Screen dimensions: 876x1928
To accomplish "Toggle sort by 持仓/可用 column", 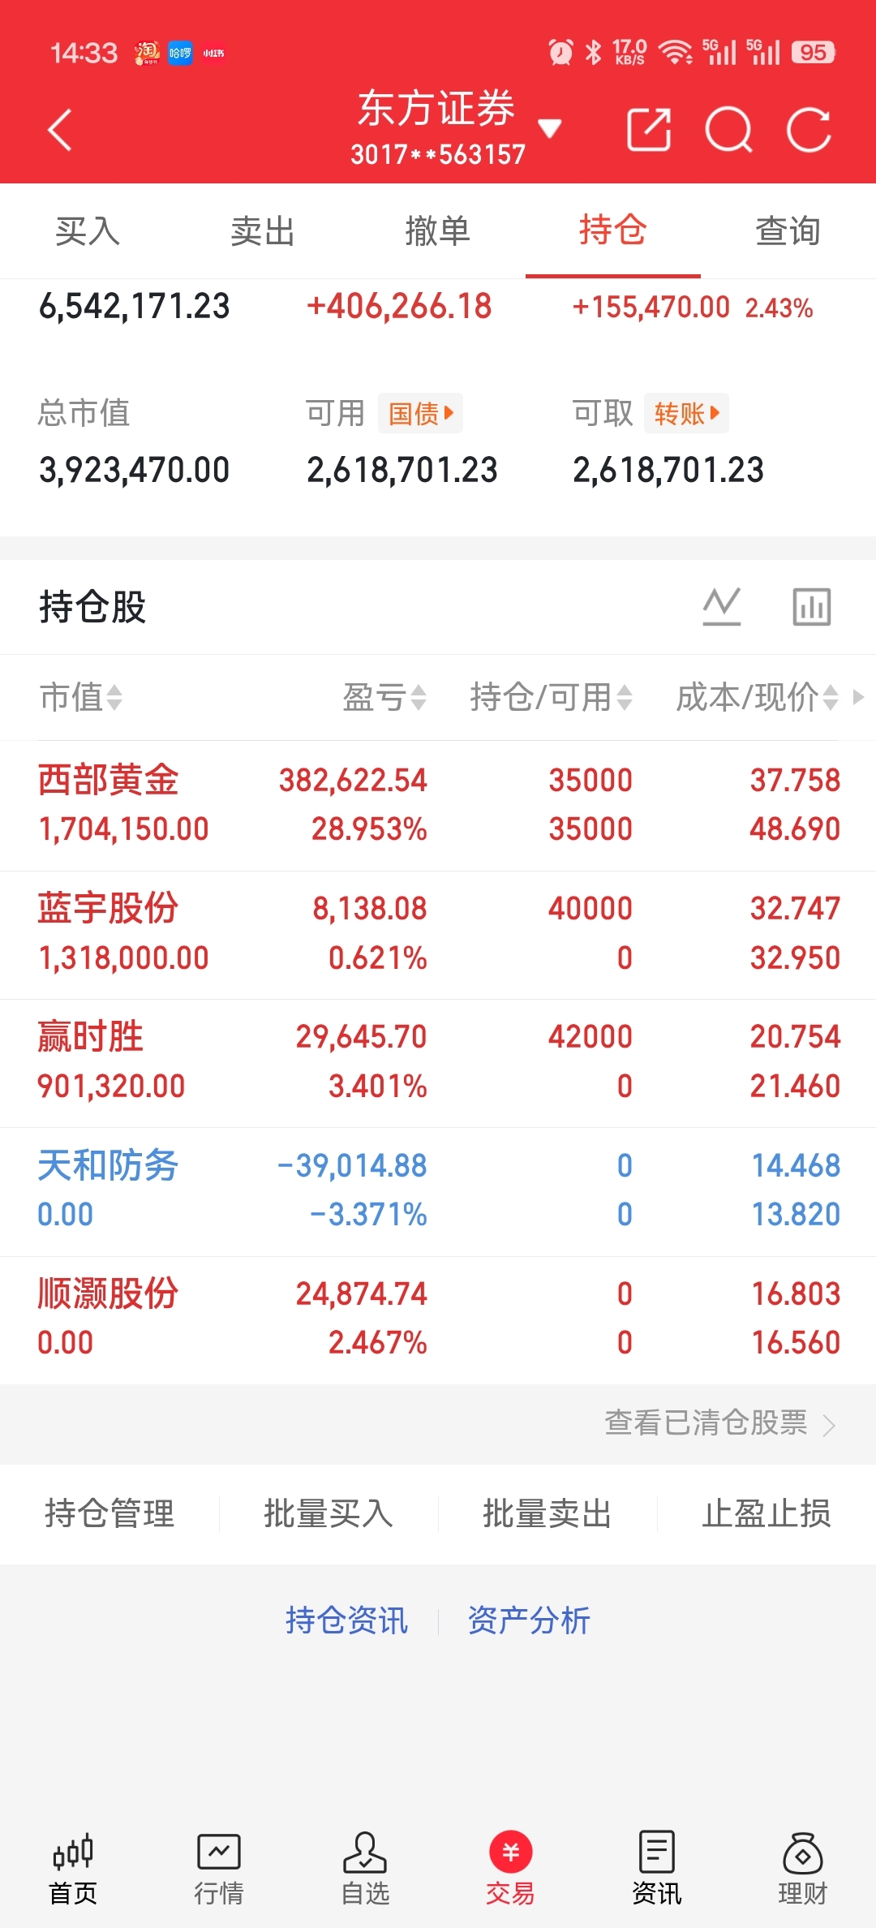I will click(551, 697).
